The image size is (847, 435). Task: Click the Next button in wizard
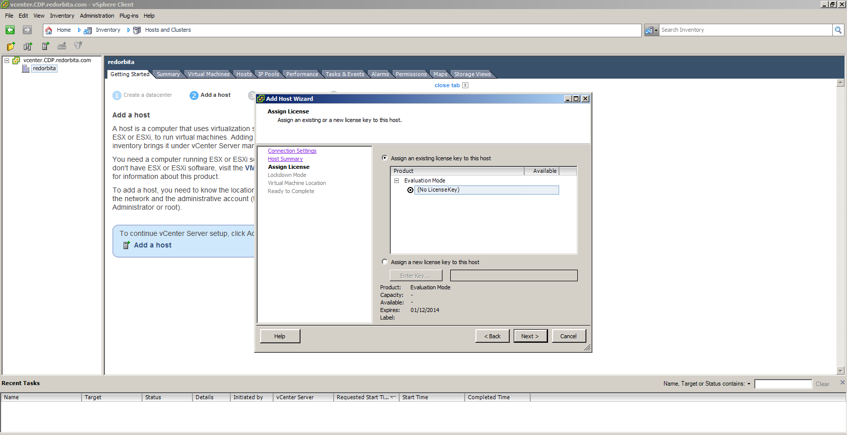pyautogui.click(x=530, y=336)
